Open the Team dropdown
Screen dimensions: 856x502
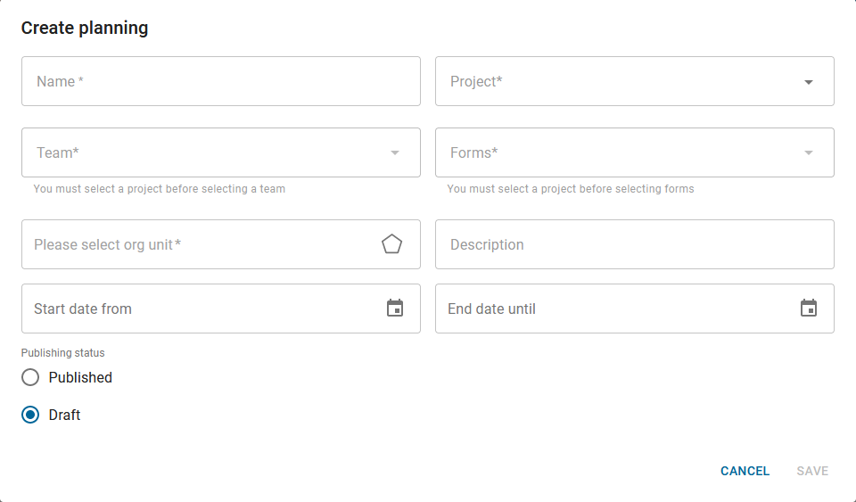(x=221, y=152)
